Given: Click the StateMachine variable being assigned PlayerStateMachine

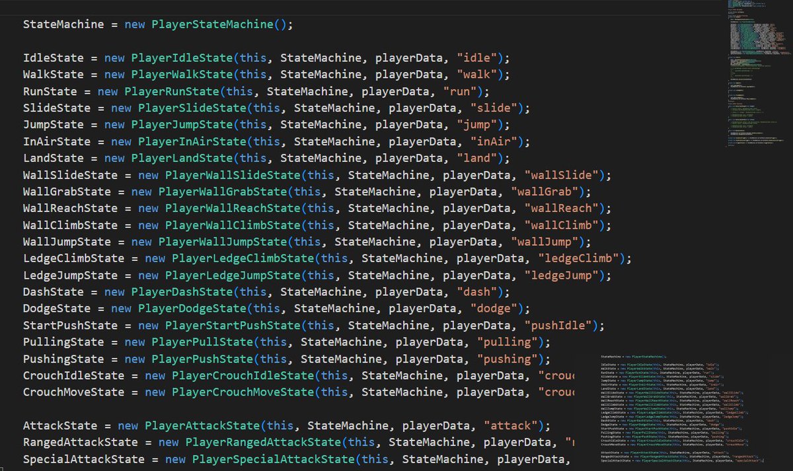Looking at the screenshot, I should pyautogui.click(x=63, y=24).
